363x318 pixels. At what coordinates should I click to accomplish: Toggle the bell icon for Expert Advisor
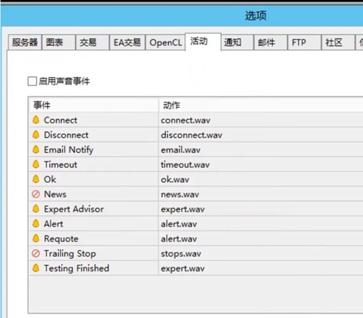(36, 209)
